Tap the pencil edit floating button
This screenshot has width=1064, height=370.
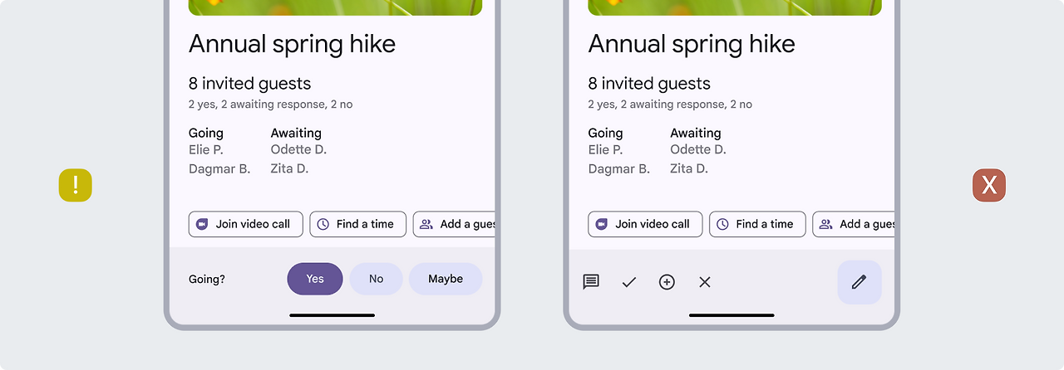tap(860, 282)
